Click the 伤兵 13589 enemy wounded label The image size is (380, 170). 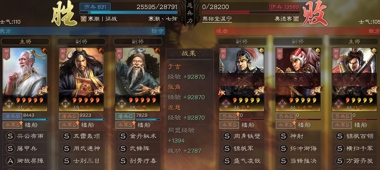point(284,7)
